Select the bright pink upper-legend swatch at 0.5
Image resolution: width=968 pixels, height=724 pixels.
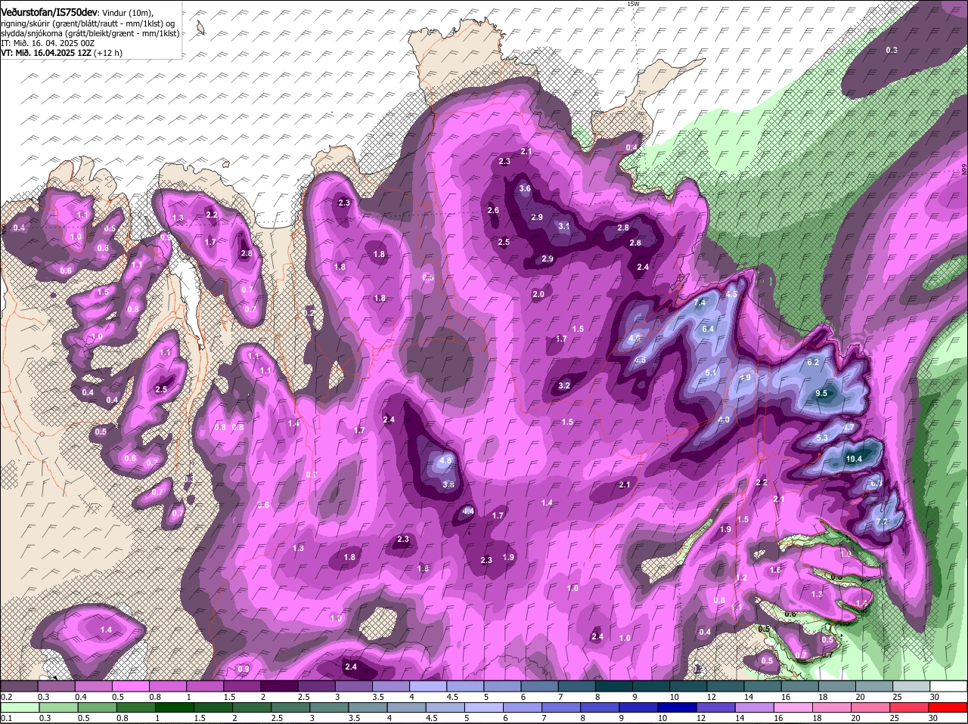[x=130, y=686]
